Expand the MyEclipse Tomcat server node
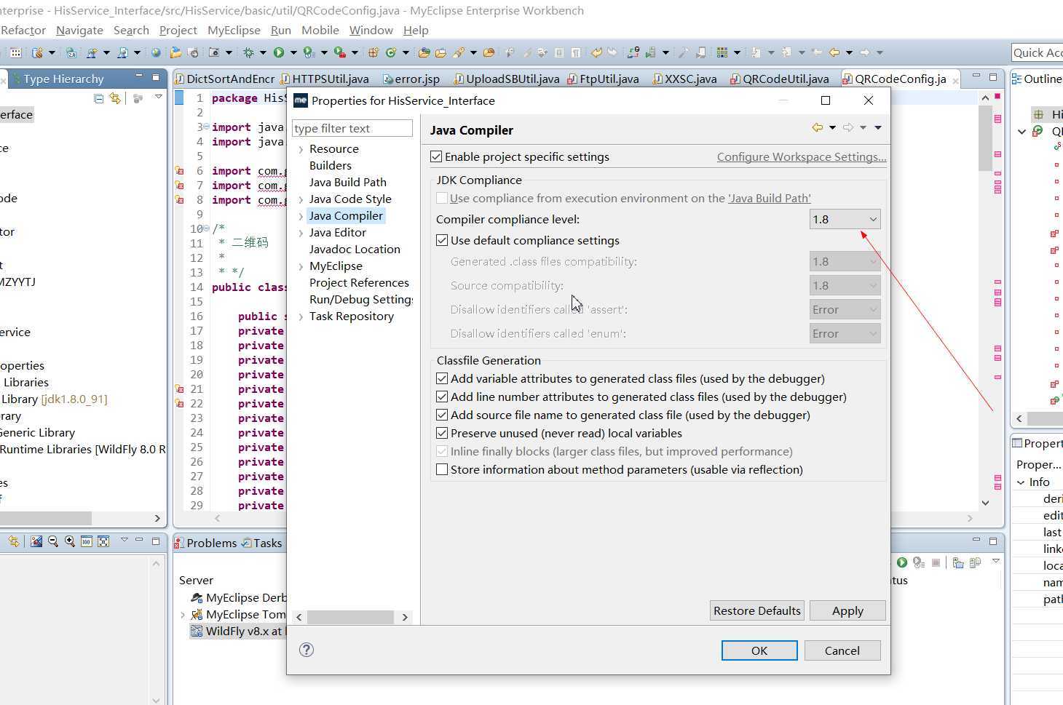Image resolution: width=1063 pixels, height=705 pixels. pos(182,615)
